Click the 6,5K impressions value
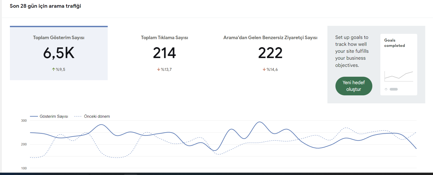Viewport: 433px width, 175px height. [x=59, y=53]
